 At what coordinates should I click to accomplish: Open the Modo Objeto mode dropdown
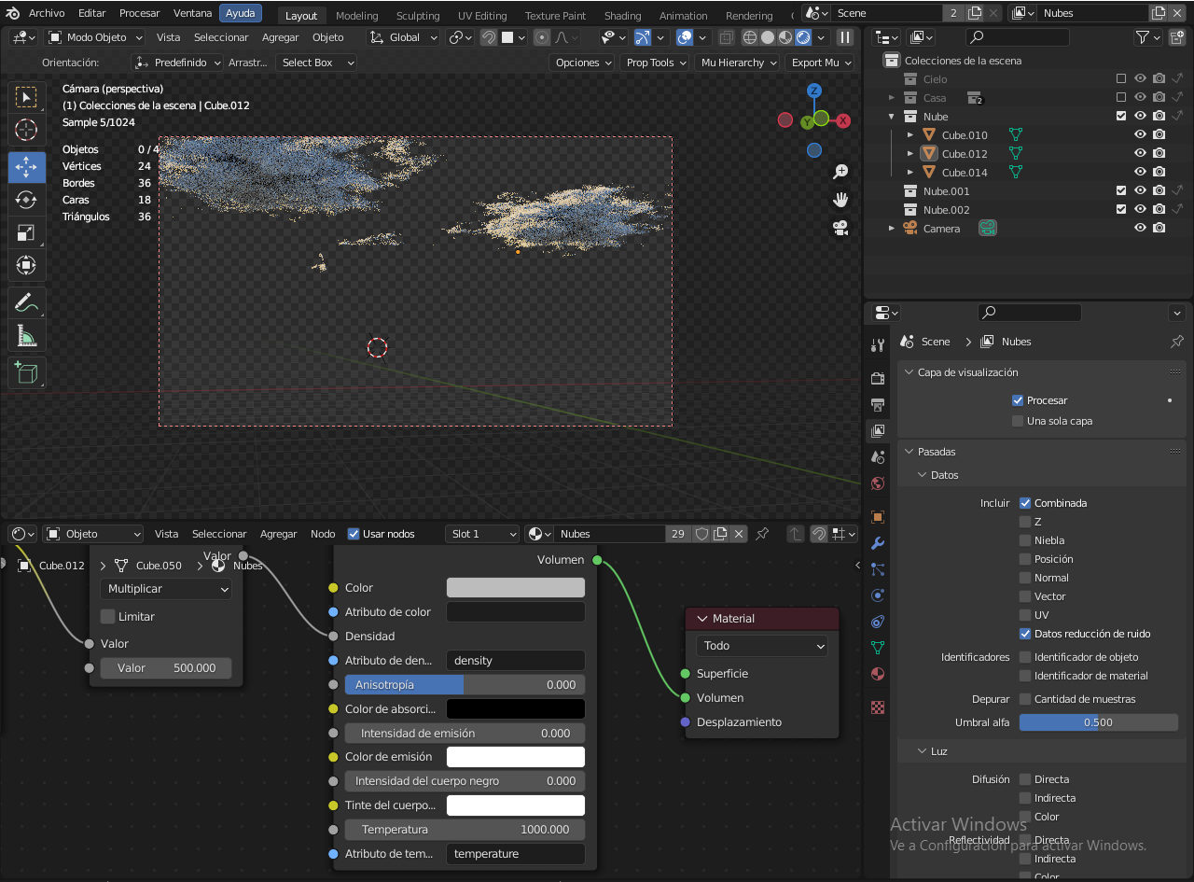tap(95, 37)
